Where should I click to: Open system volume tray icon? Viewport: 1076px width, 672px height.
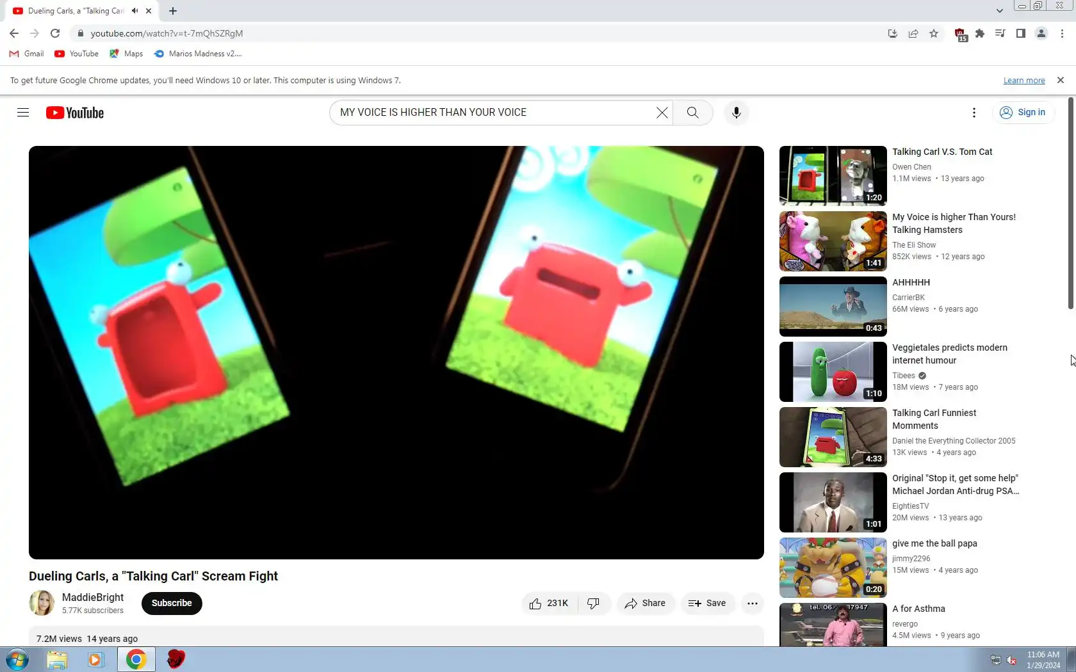[x=1011, y=660]
